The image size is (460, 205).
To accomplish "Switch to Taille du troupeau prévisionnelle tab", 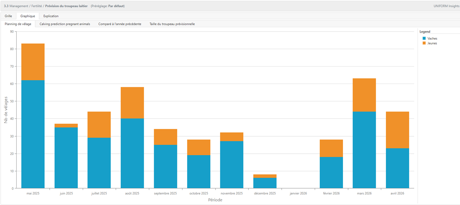I will (172, 24).
